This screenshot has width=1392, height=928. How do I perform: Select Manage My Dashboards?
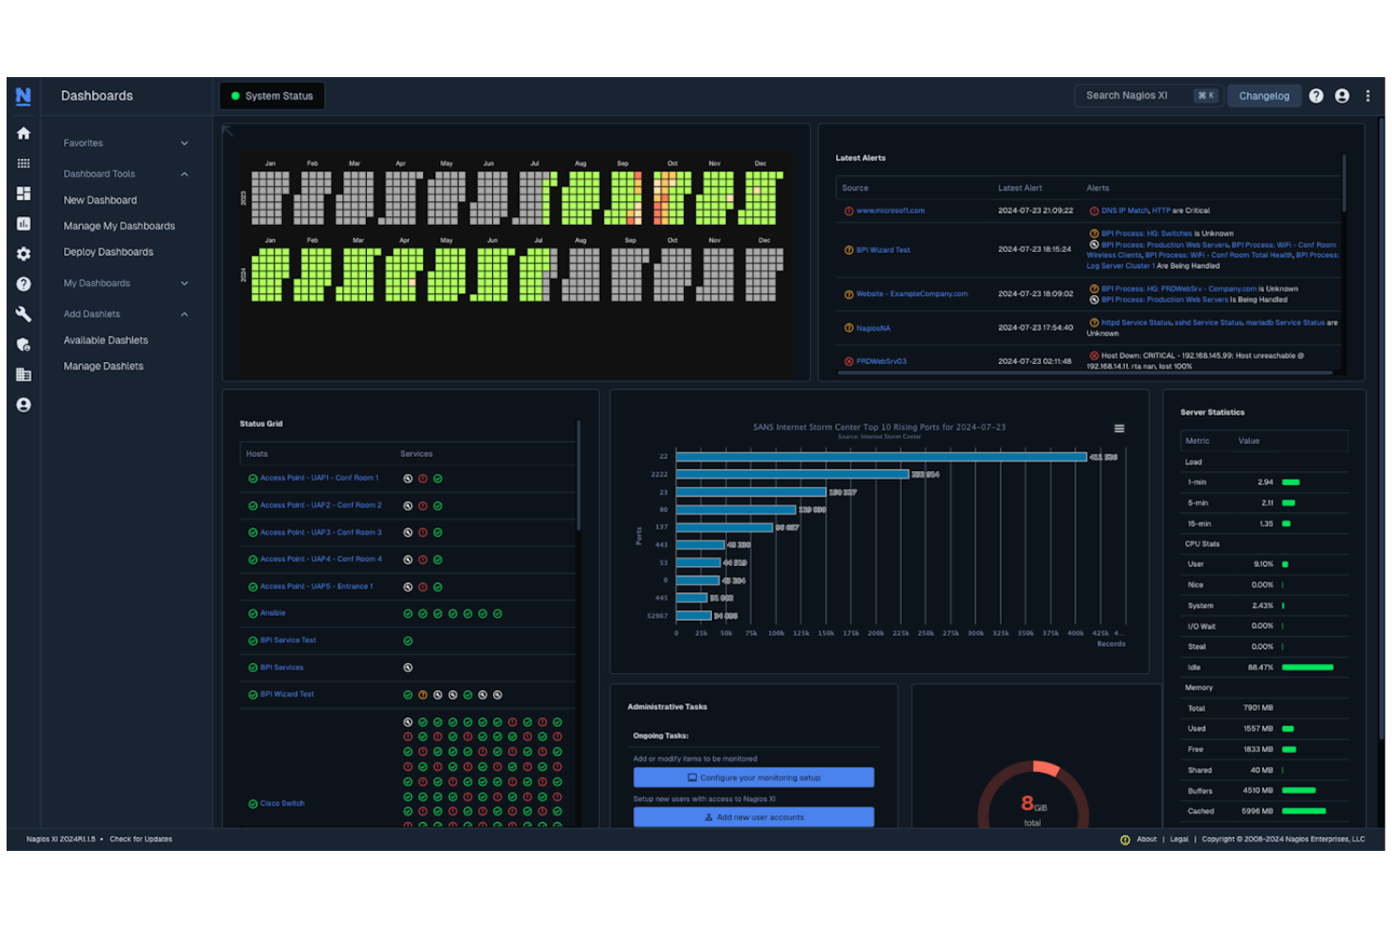click(119, 226)
